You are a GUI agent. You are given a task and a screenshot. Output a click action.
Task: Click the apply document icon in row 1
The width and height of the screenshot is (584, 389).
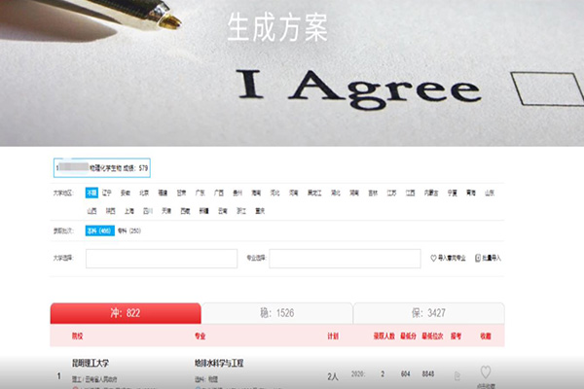click(457, 376)
